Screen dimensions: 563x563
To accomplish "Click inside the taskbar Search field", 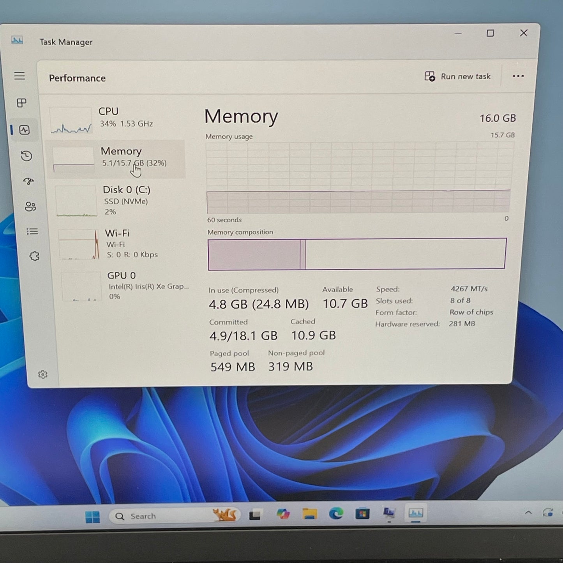I will click(x=164, y=515).
